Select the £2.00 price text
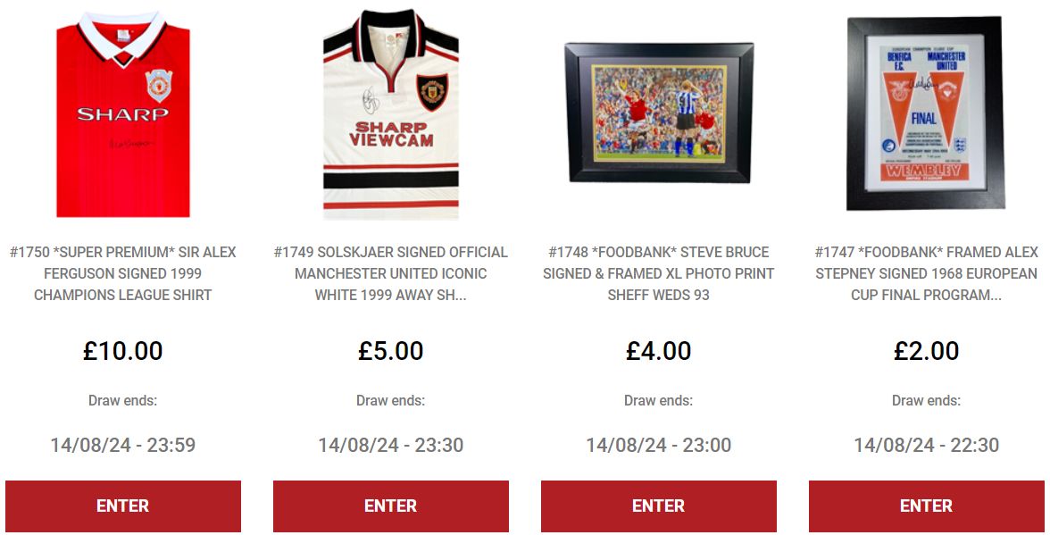The height and width of the screenshot is (535, 1050). coord(926,351)
